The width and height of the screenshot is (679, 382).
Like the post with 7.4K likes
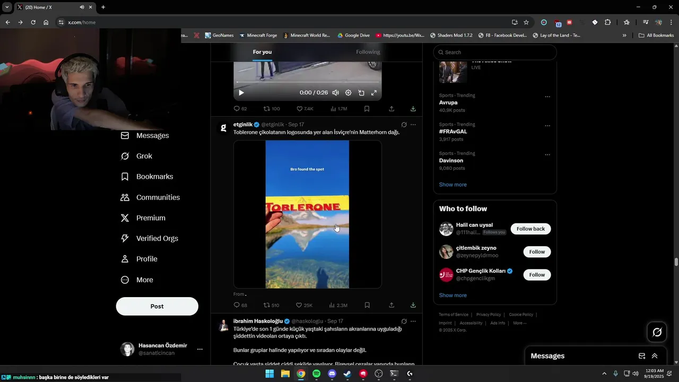click(x=304, y=109)
